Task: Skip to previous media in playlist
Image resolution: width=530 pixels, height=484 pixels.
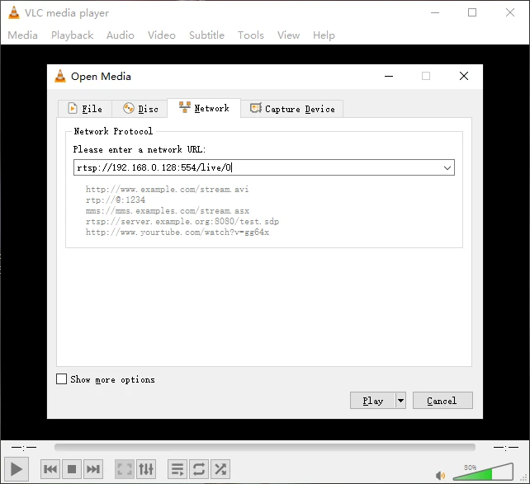Action: point(50,469)
